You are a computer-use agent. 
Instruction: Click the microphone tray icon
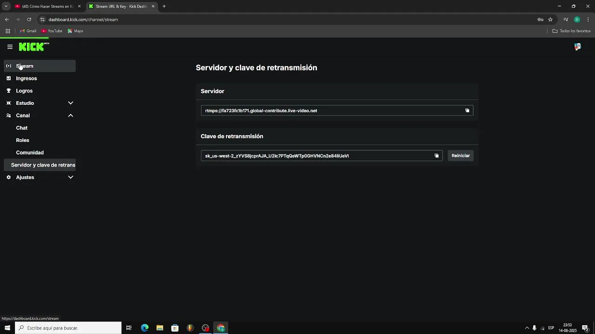(x=535, y=328)
